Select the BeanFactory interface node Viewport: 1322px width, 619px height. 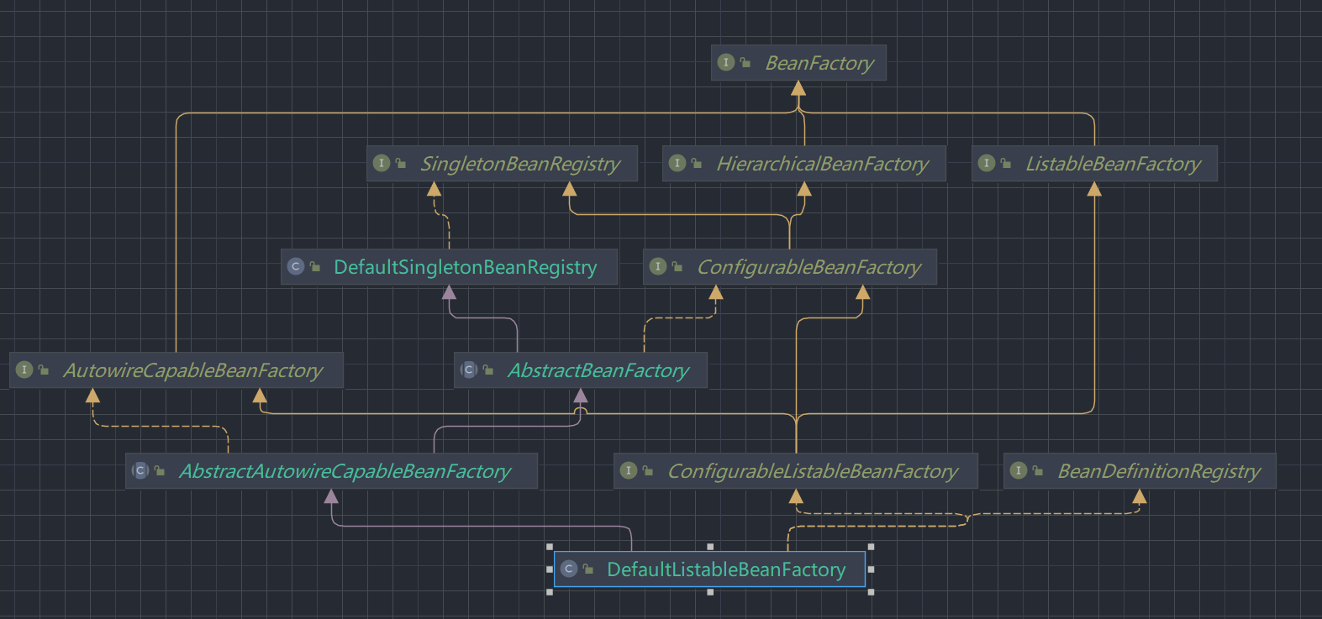(798, 63)
